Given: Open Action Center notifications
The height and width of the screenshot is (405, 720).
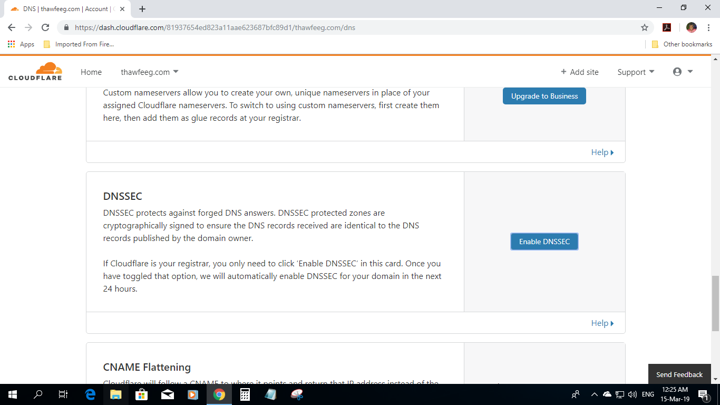Looking at the screenshot, I should [x=703, y=394].
